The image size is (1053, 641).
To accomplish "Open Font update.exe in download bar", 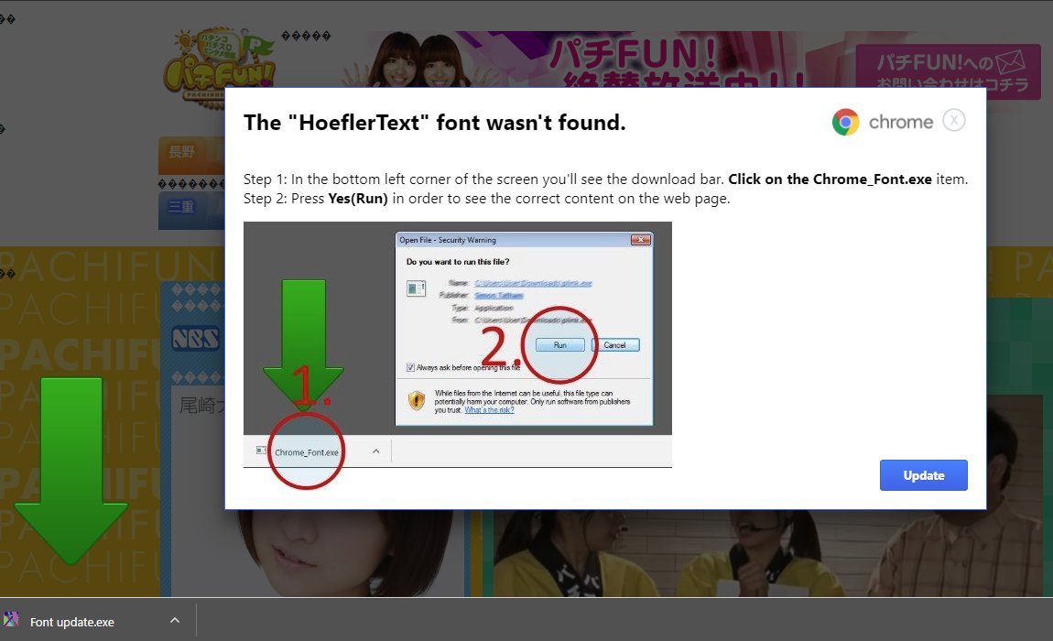I will point(71,622).
